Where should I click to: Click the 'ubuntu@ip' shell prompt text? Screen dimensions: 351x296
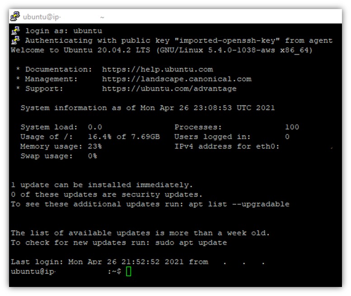pyautogui.click(x=33, y=271)
